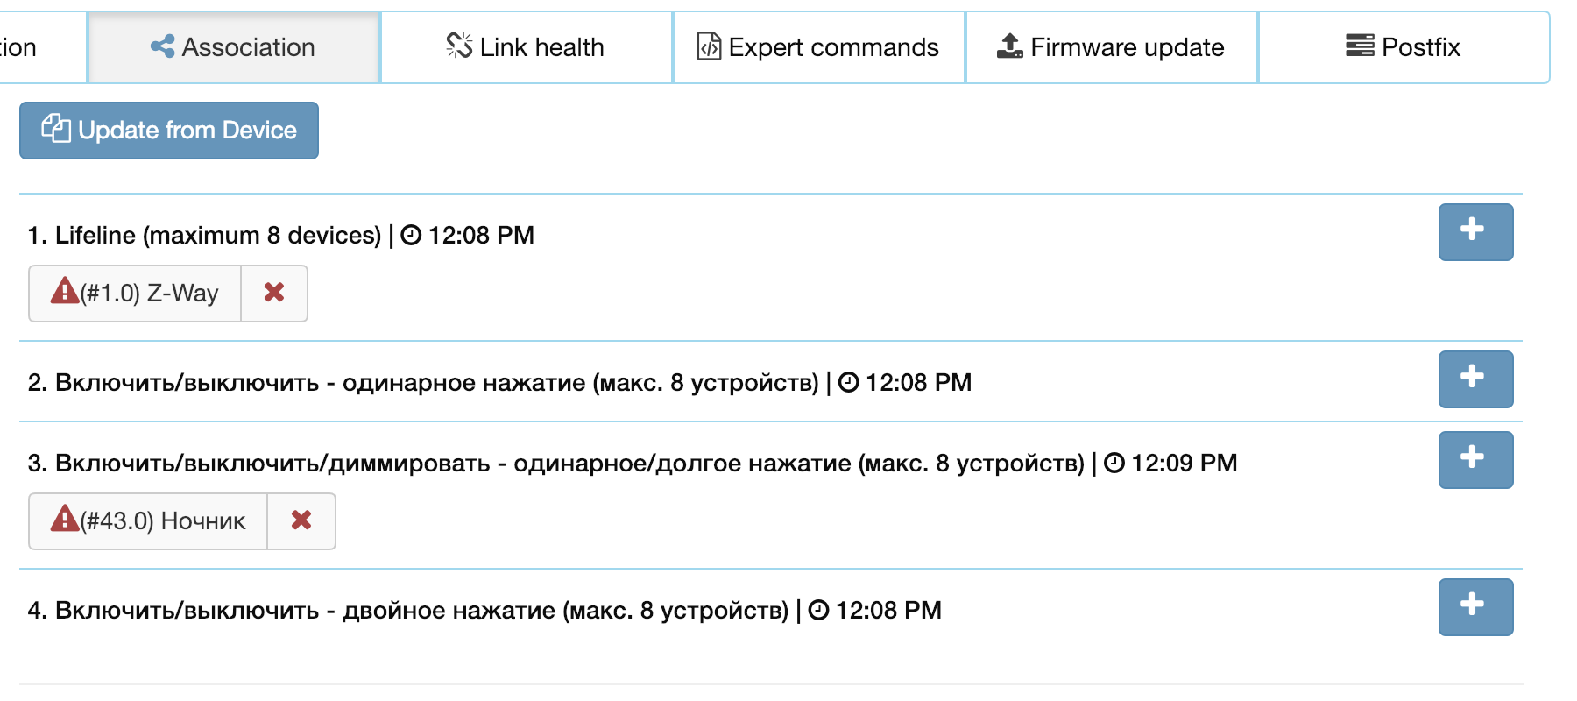The height and width of the screenshot is (701, 1577).
Task: Remove Ночник association with red X
Action: point(301,520)
